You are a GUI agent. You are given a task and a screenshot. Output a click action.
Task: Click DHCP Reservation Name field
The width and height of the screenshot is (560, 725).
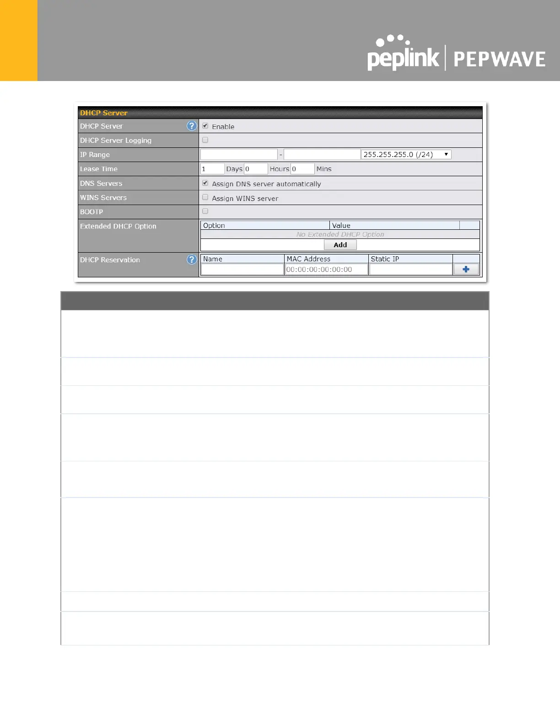pyautogui.click(x=242, y=270)
